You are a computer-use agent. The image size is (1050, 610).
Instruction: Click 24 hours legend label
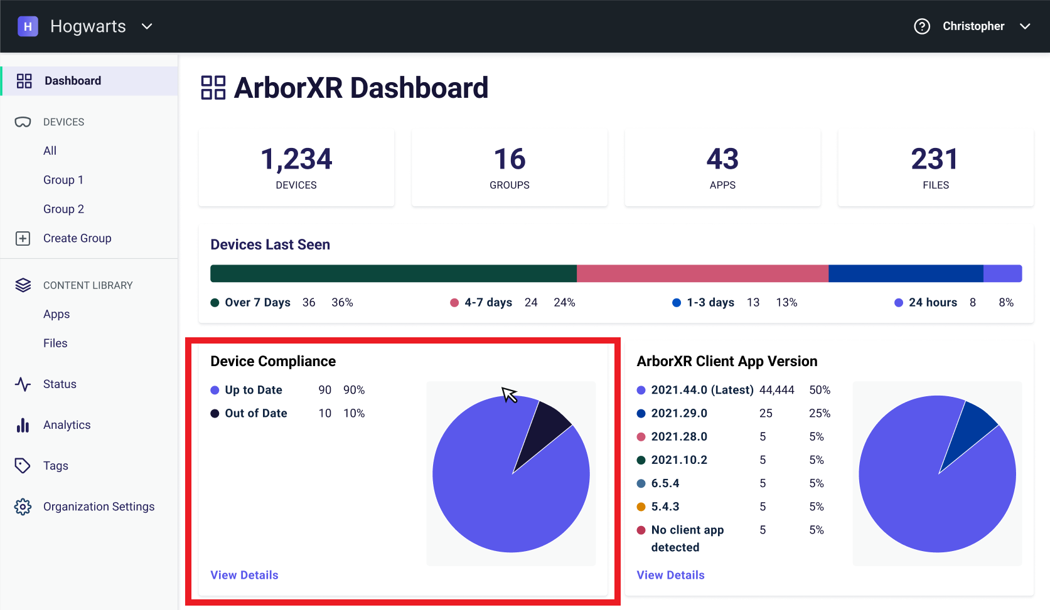tap(933, 302)
